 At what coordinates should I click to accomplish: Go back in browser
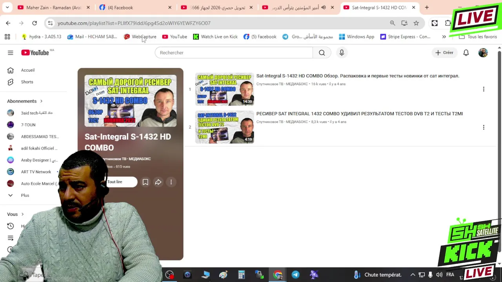click(8, 23)
